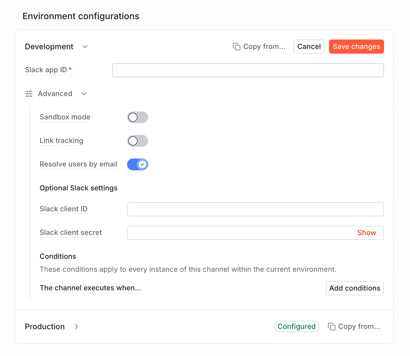This screenshot has width=410, height=356.
Task: Click Add conditions button
Action: coord(355,288)
